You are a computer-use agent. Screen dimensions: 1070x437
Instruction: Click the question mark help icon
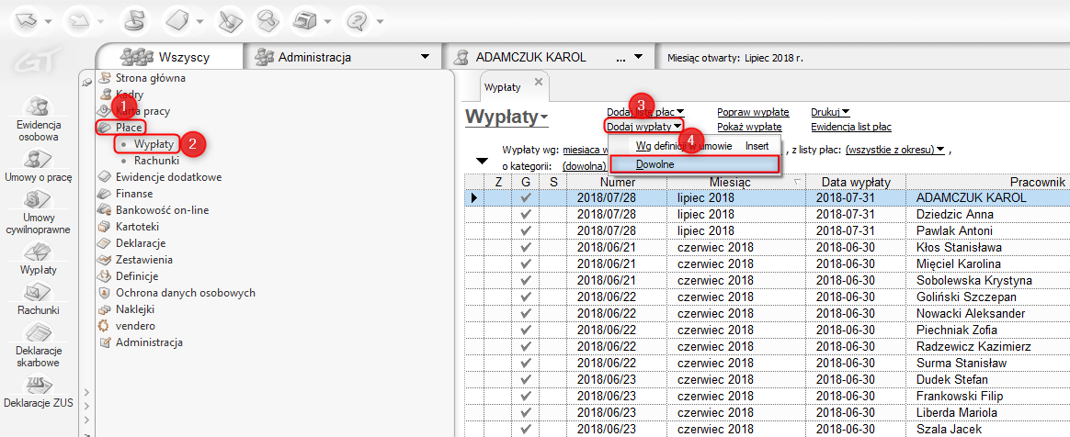tap(358, 20)
